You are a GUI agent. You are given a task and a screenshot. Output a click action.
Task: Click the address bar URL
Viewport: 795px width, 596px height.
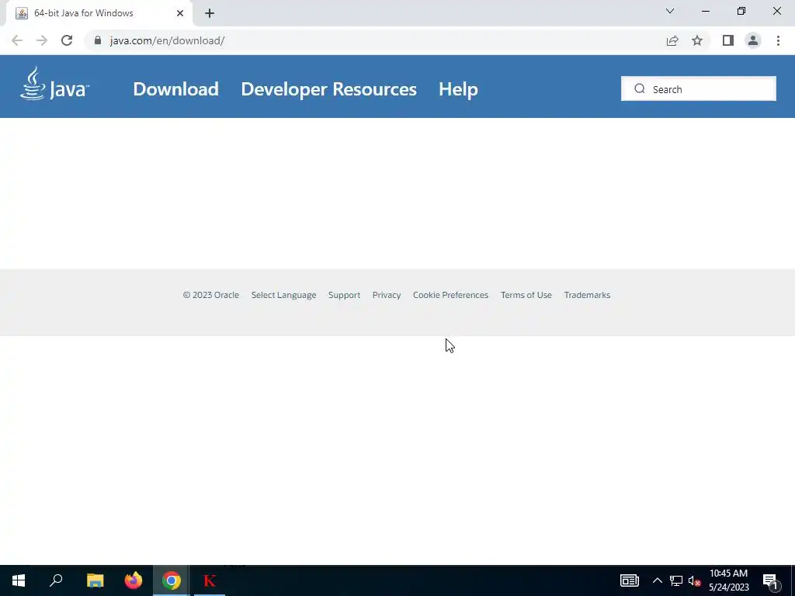(x=168, y=40)
